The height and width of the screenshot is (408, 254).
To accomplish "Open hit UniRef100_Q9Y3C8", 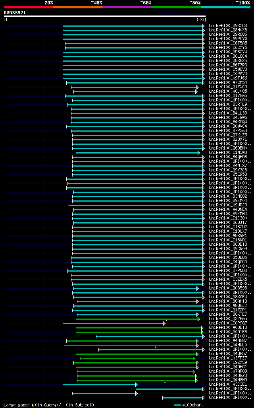I will (x=228, y=170).
